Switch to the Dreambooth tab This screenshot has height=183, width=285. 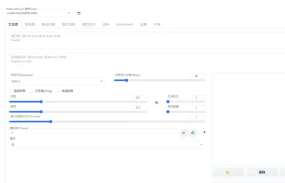[x=124, y=24]
